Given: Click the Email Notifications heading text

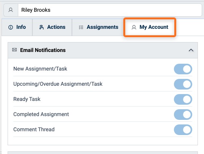Looking at the screenshot, I should click(x=43, y=50).
